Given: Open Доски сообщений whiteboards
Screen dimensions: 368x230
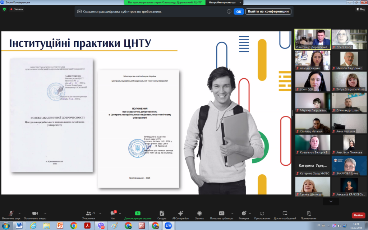Looking at the screenshot, I should 285,213.
